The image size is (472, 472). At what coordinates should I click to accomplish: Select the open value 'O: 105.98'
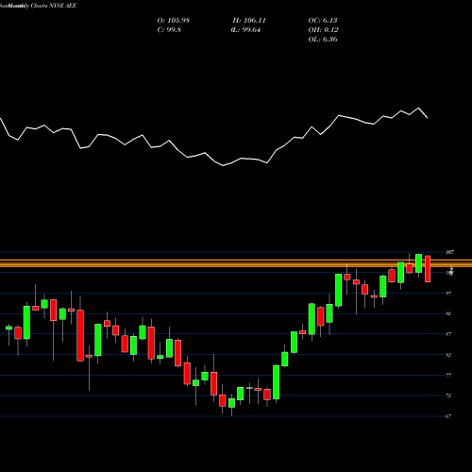click(174, 21)
